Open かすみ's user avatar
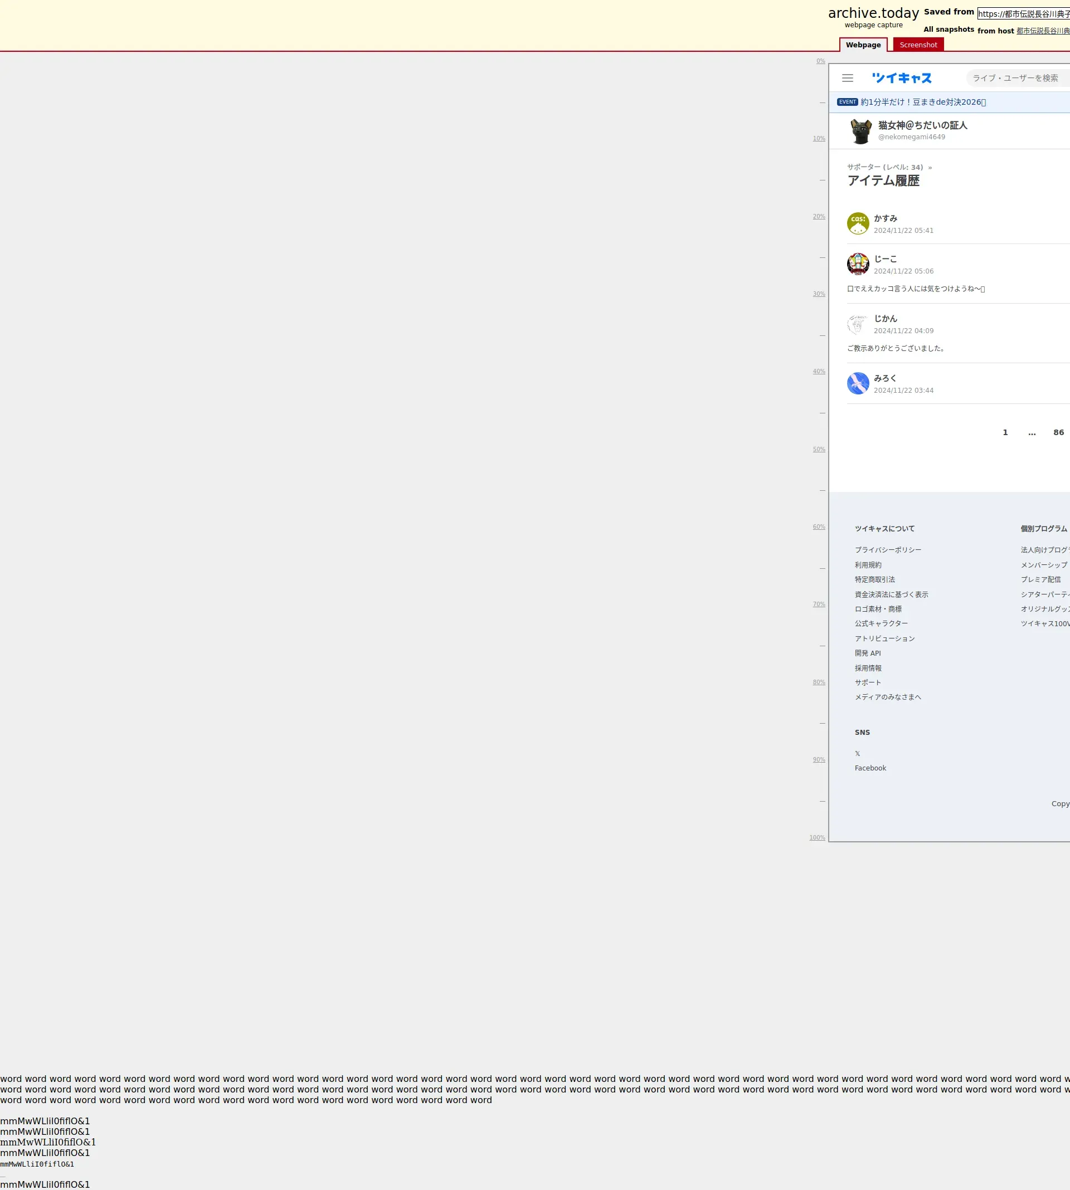Viewport: 1070px width, 1190px height. click(x=858, y=223)
